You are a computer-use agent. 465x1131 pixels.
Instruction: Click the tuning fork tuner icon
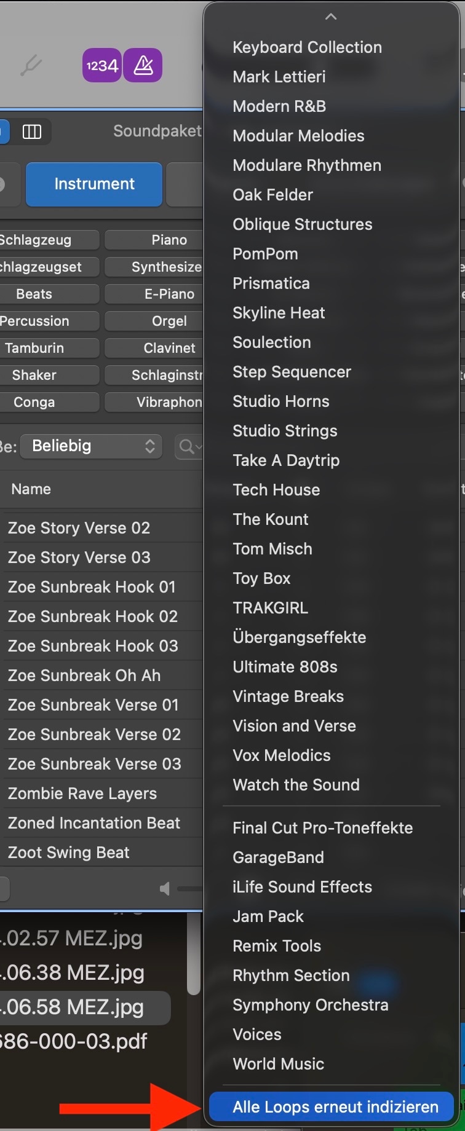coord(31,66)
